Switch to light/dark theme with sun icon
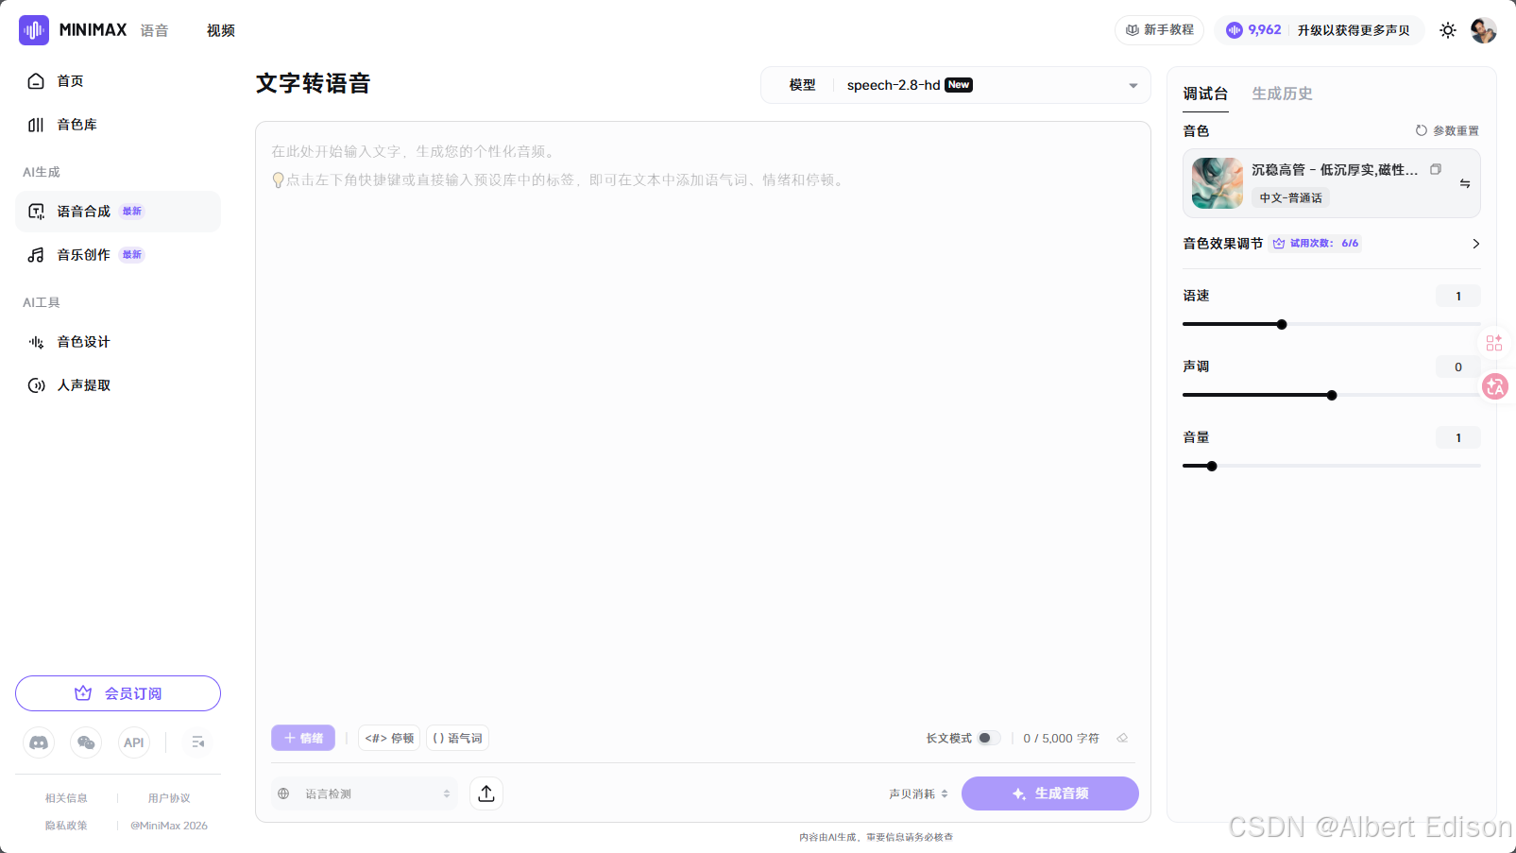Image resolution: width=1516 pixels, height=853 pixels. (x=1448, y=29)
